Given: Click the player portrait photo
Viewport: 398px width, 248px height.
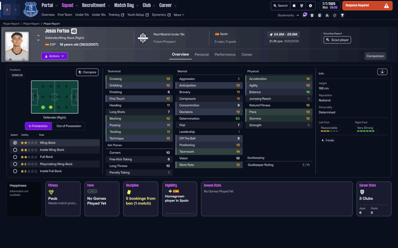Looking at the screenshot, I should click(17, 46).
